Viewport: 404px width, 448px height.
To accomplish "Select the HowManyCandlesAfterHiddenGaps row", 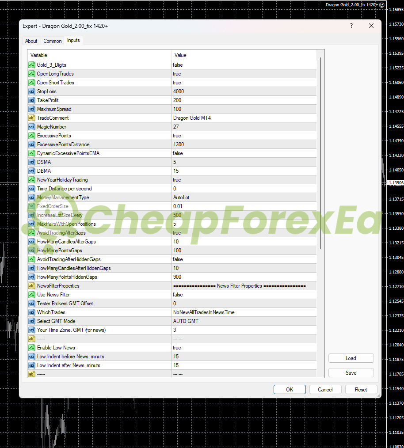I will point(172,268).
